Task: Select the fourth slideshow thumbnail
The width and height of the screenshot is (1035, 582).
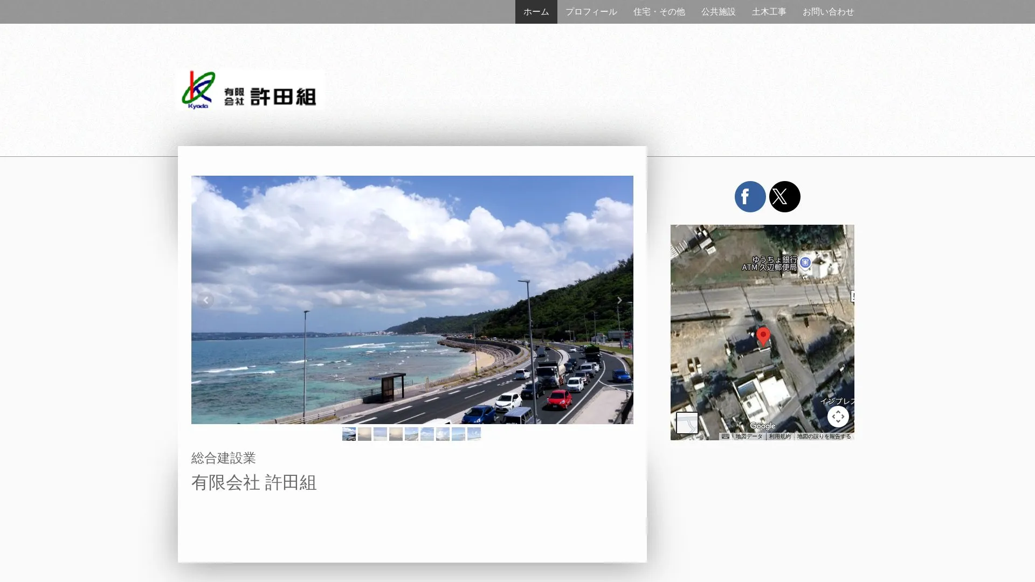Action: click(396, 434)
